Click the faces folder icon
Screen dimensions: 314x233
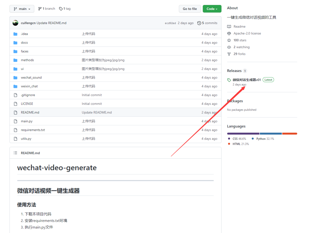point(15,51)
